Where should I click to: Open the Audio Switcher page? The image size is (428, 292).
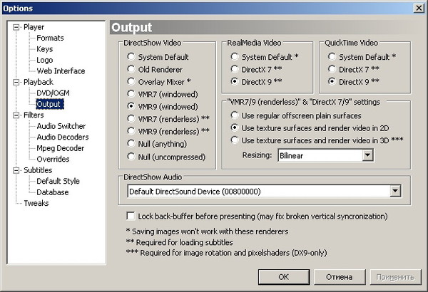(61, 126)
